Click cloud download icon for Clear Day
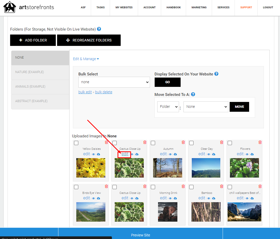This screenshot has height=239, width=280. (x=214, y=154)
